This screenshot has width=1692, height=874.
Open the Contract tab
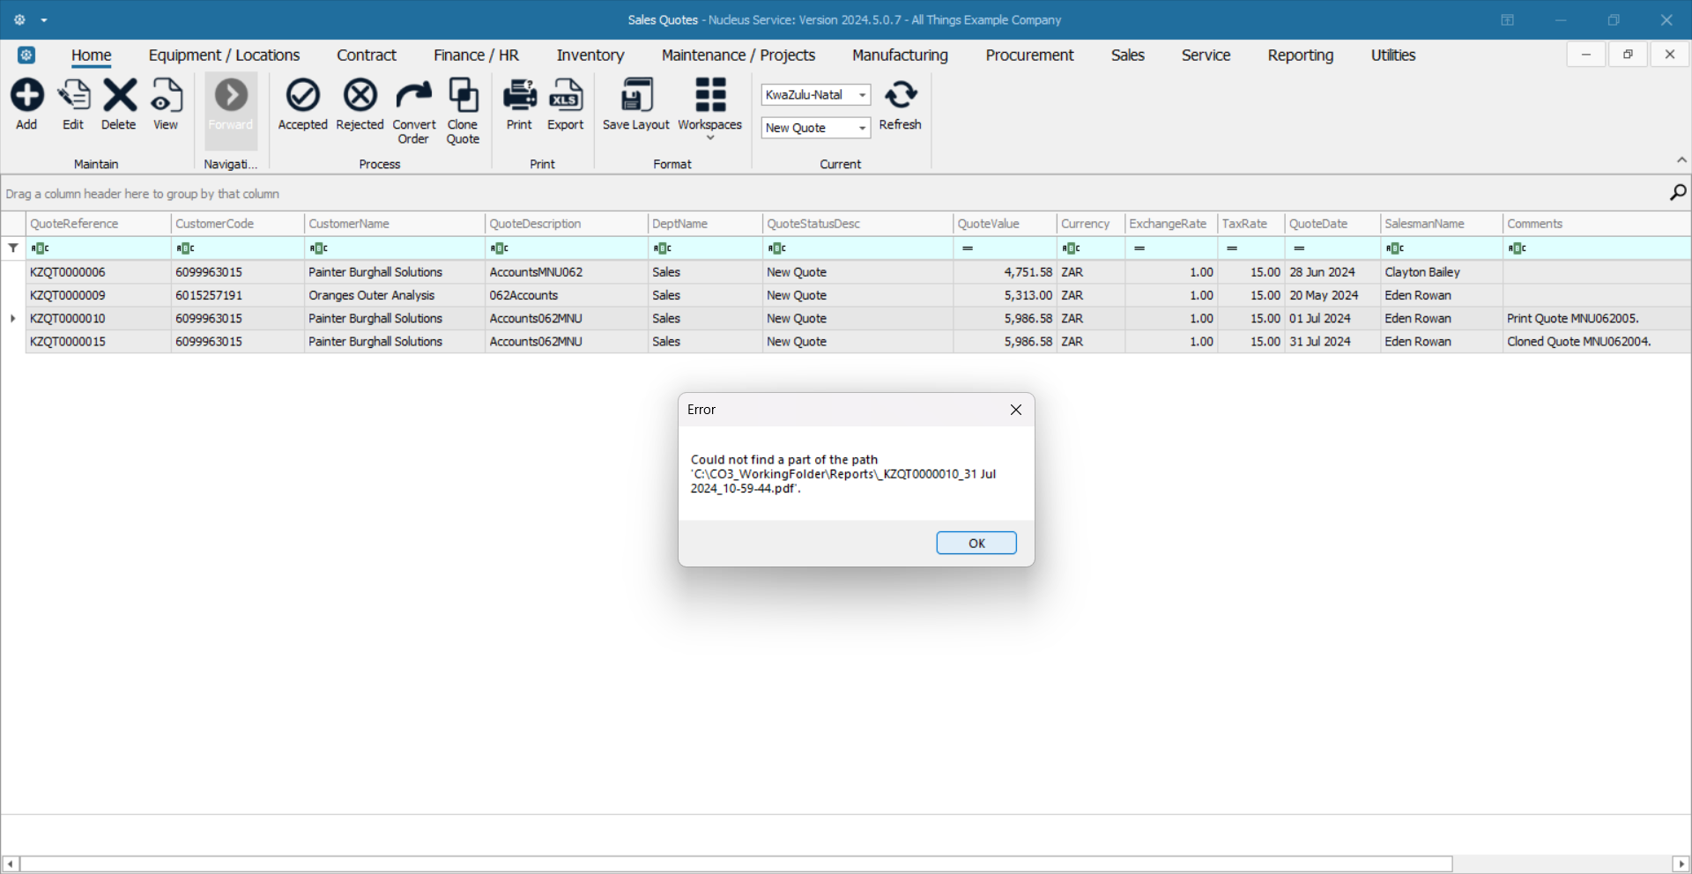[x=367, y=56]
